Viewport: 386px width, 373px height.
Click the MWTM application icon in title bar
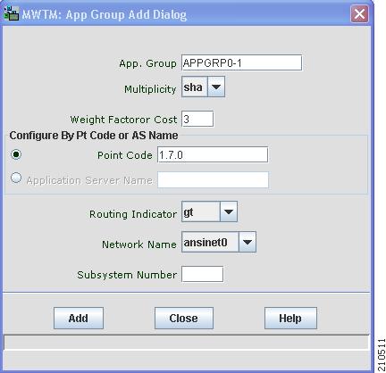point(12,13)
